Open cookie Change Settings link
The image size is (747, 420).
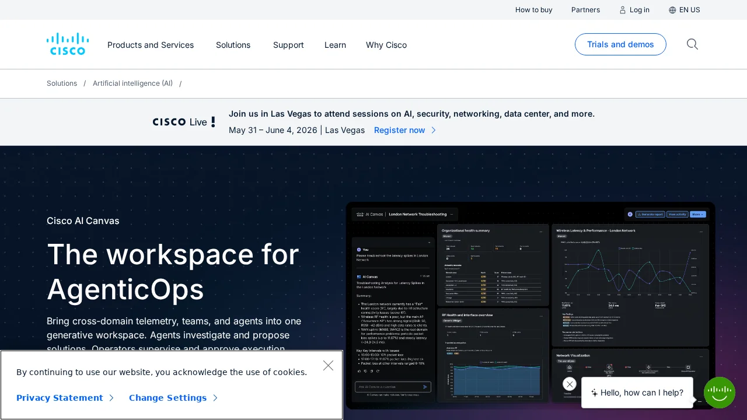click(x=167, y=398)
